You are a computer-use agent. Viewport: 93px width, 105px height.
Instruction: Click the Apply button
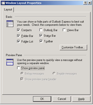[x=81, y=99]
